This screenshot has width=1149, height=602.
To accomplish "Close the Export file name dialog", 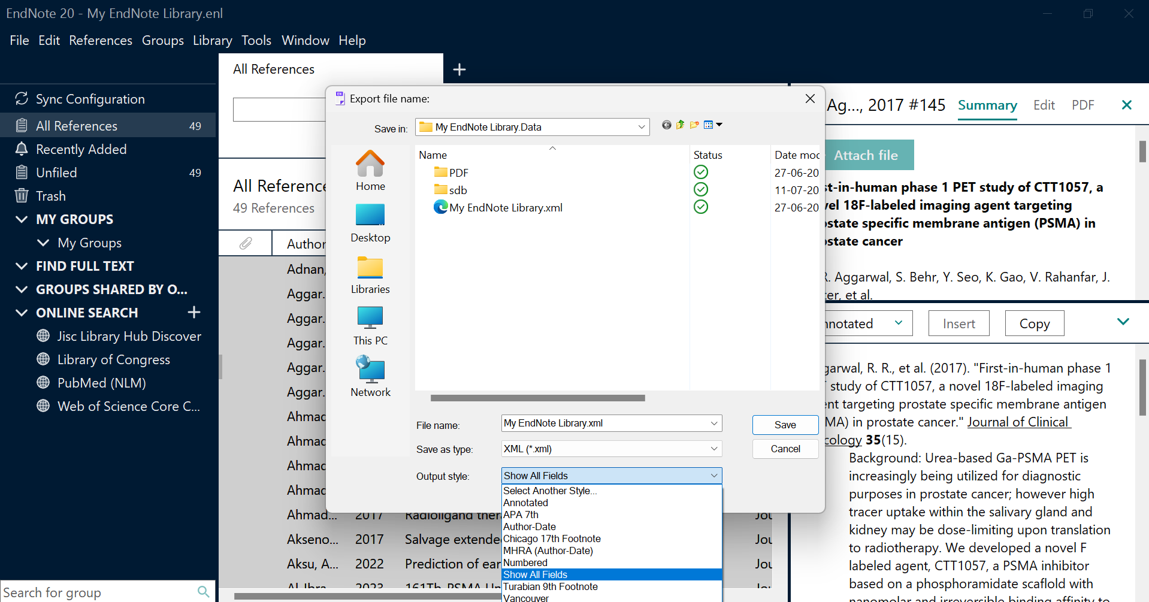I will tap(810, 98).
